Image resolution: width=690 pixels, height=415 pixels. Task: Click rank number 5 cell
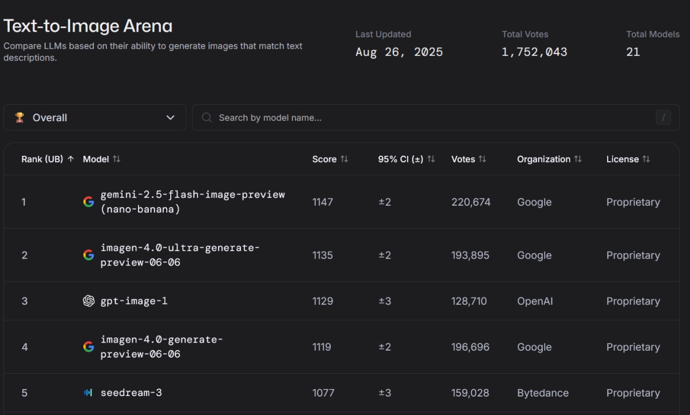click(24, 393)
